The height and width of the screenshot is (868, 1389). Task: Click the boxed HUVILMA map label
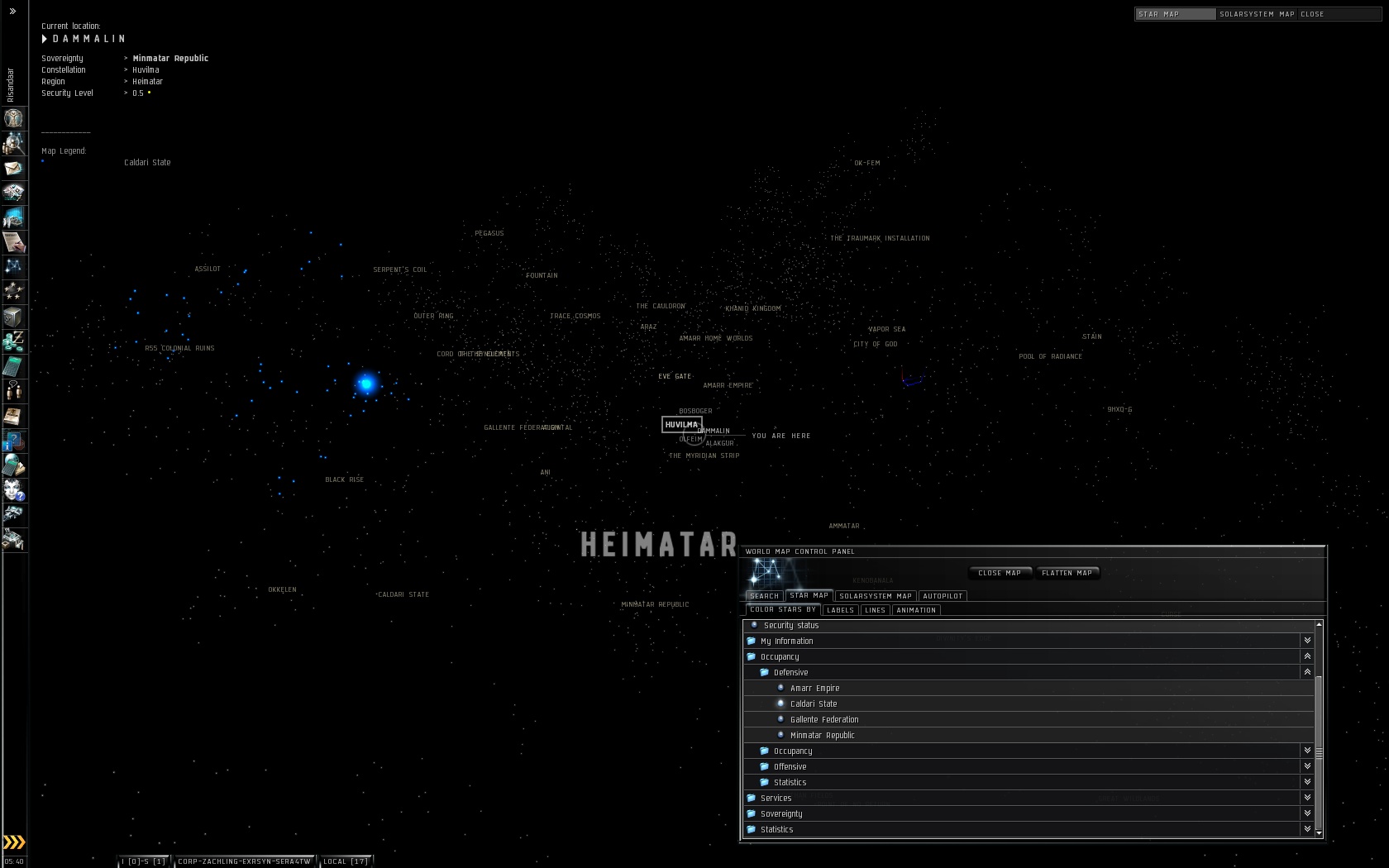point(682,425)
